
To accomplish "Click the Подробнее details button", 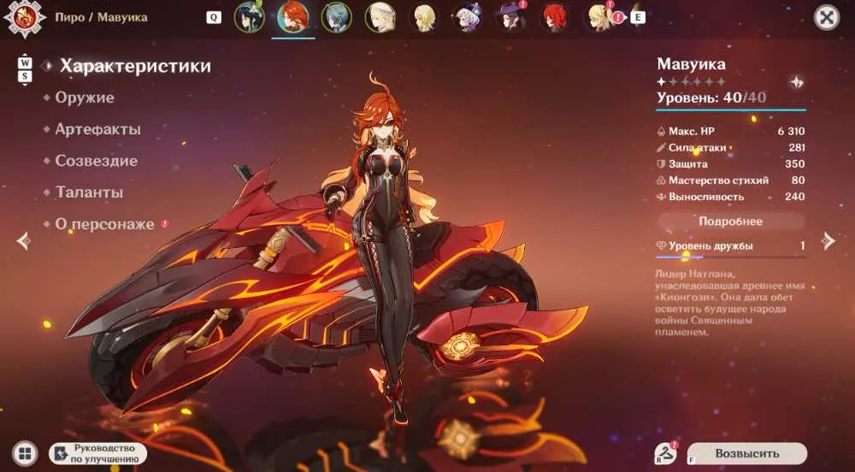I will point(731,221).
